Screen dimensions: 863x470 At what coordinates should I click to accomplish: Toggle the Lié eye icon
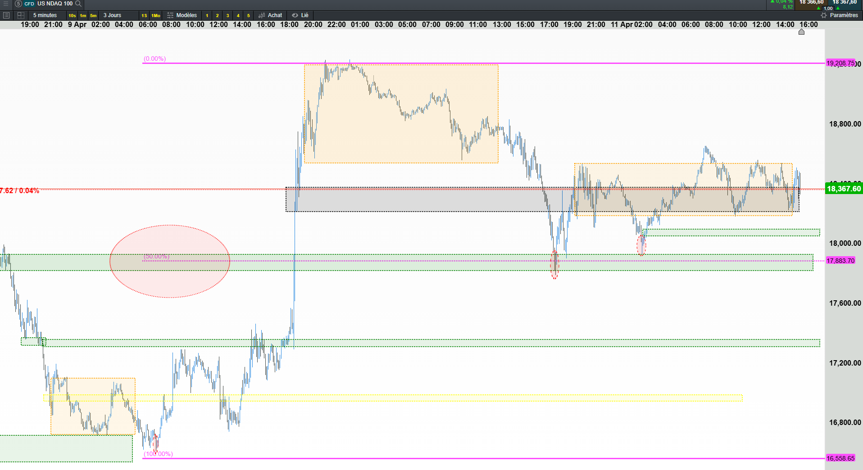click(295, 15)
